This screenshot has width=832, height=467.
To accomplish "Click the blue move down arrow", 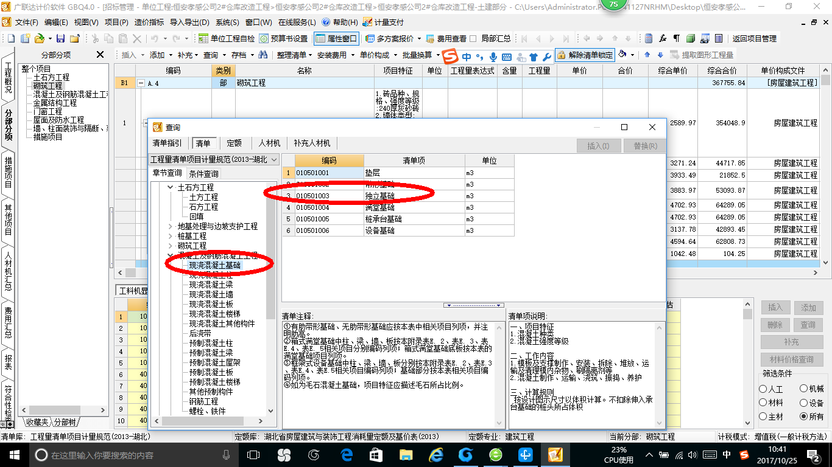I will point(660,55).
